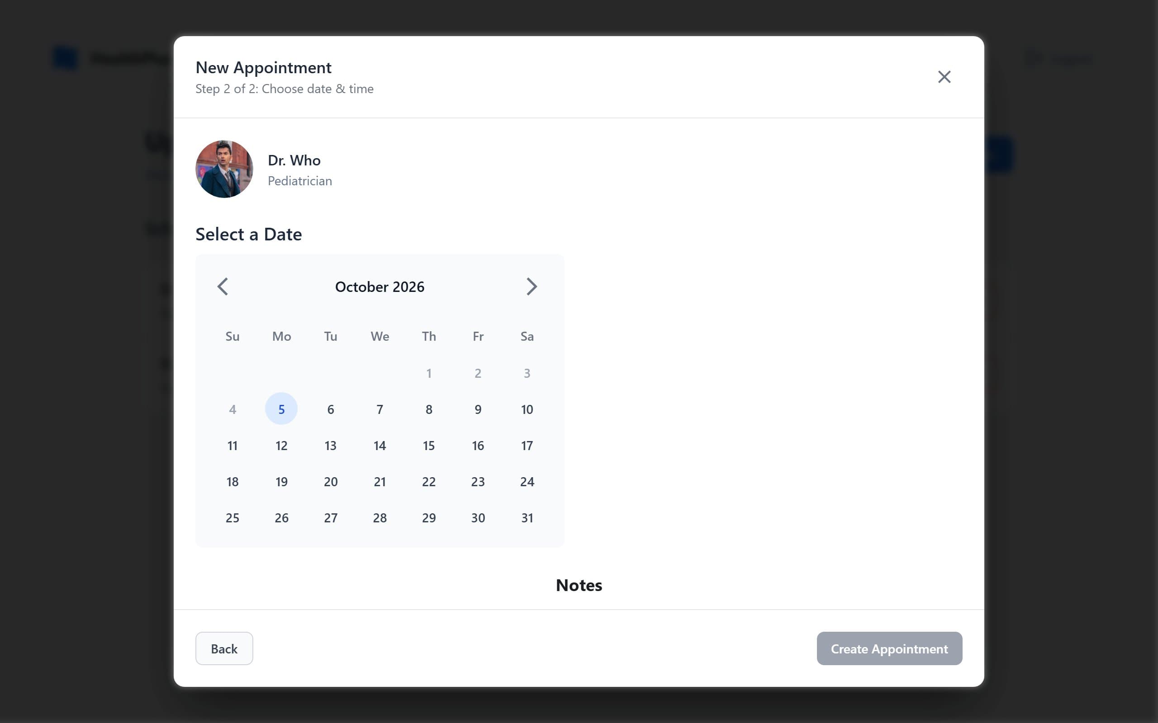
Task: Click the We weekday header
Action: [380, 336]
